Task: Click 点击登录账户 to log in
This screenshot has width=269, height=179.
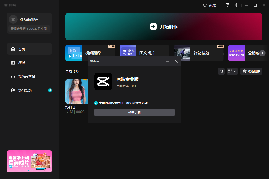Action: pyautogui.click(x=29, y=19)
